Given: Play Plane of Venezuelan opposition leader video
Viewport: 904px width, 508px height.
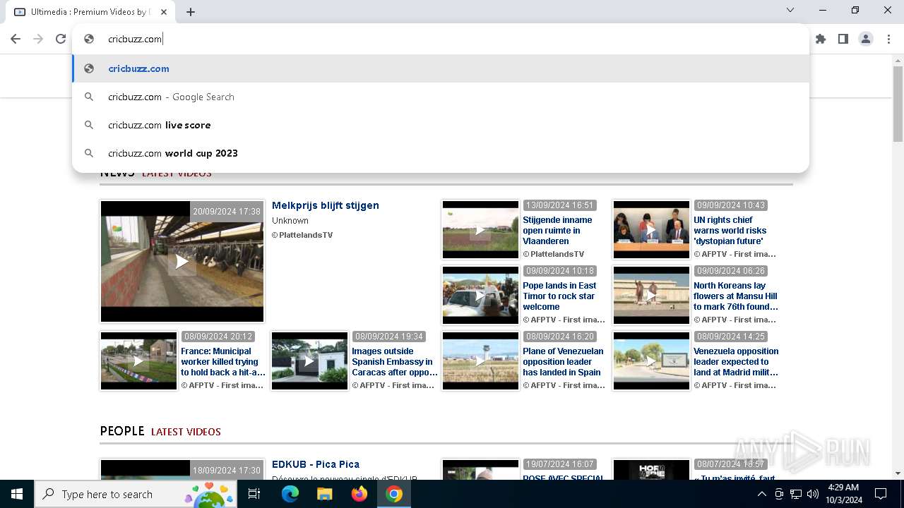Looking at the screenshot, I should 480,361.
